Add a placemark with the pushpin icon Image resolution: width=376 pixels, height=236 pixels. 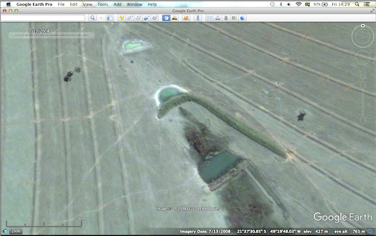click(x=122, y=18)
